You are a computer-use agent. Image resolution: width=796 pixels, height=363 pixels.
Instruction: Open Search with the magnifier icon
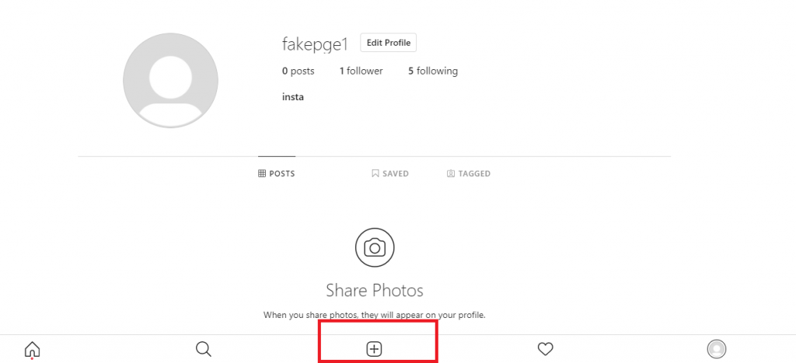point(204,349)
